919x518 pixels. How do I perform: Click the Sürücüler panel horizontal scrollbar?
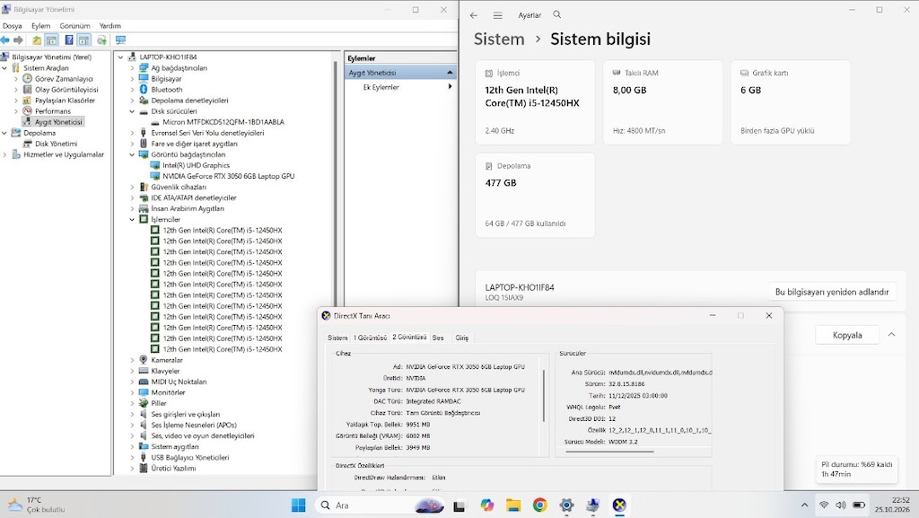(x=609, y=452)
